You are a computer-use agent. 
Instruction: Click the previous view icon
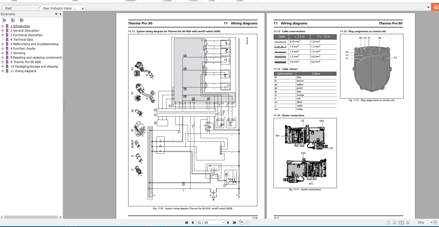[241, 223]
